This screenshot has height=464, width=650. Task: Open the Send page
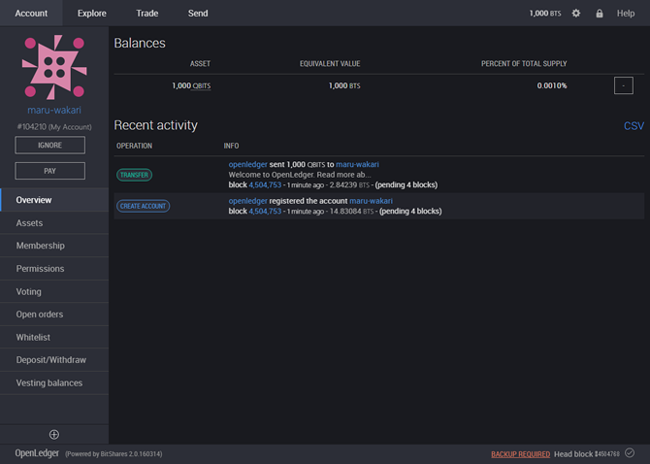(198, 14)
